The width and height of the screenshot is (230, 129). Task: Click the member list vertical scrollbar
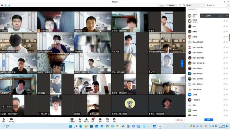pos(229,38)
